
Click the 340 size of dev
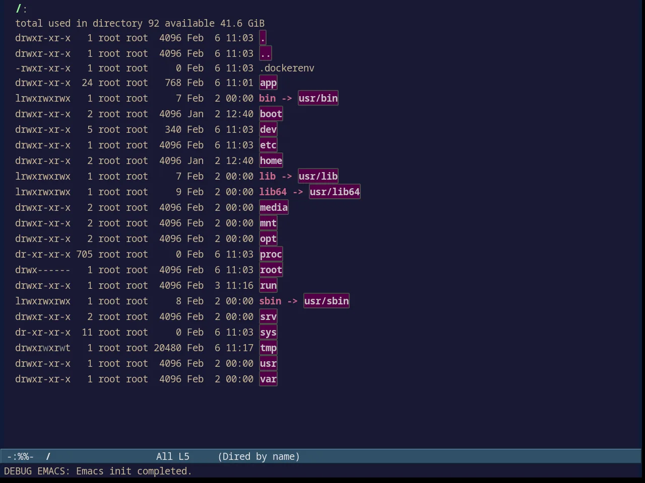click(173, 129)
